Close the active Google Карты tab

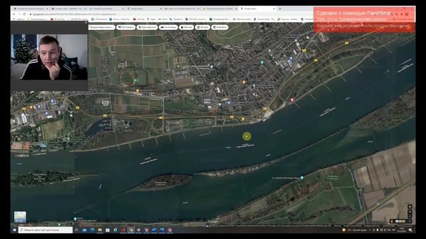pyautogui.click(x=274, y=9)
